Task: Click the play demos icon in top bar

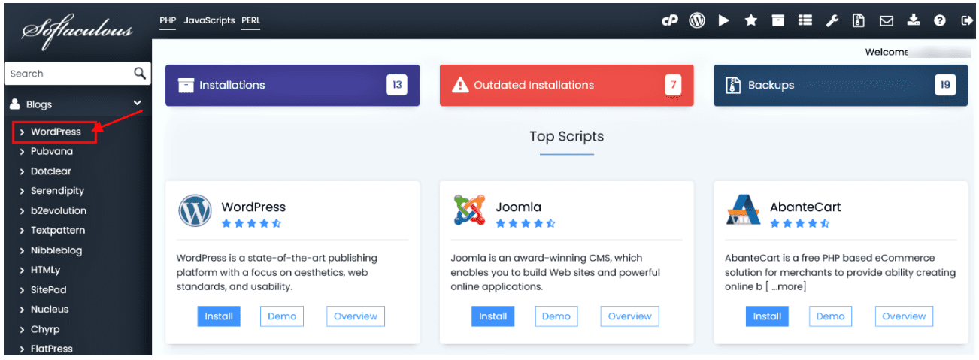Action: point(723,21)
